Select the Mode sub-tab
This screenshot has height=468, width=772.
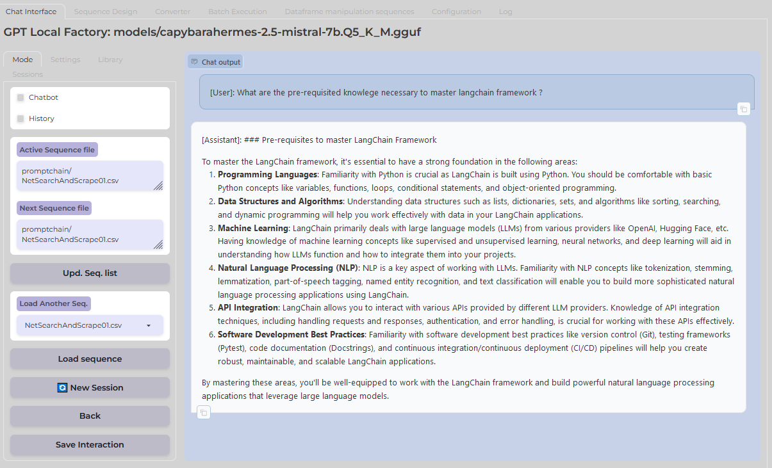click(22, 60)
